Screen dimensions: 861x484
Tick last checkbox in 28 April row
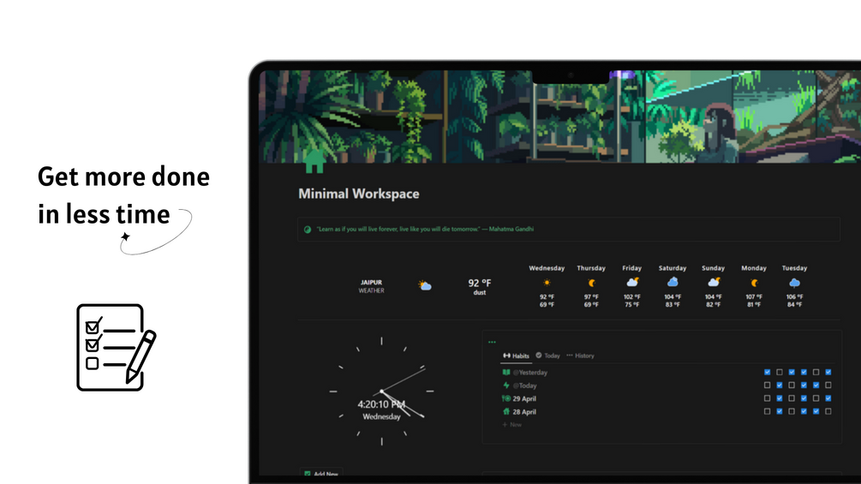(x=828, y=411)
